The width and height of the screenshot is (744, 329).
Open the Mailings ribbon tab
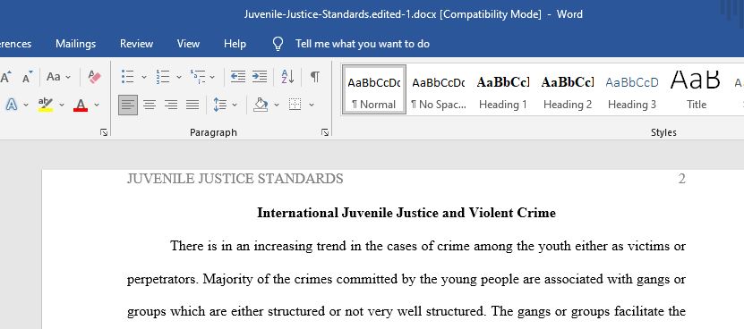point(75,44)
